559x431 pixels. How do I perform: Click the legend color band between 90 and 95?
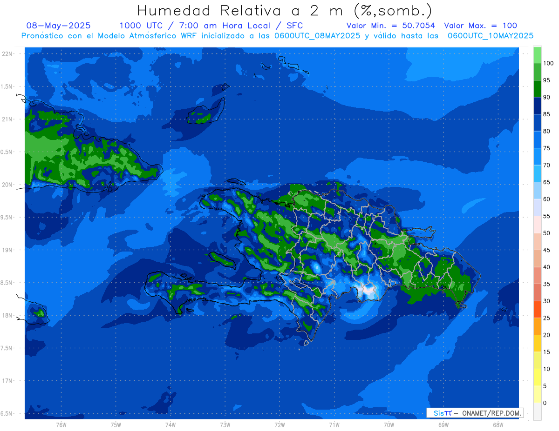pyautogui.click(x=537, y=88)
